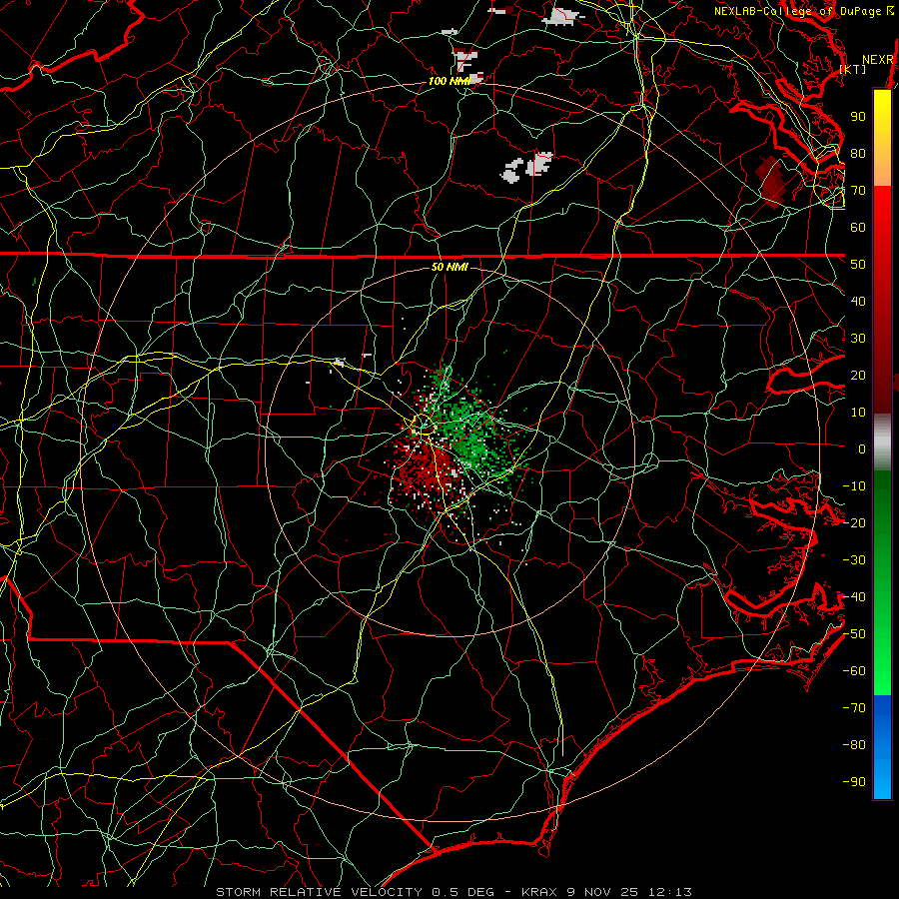Viewport: 899px width, 899px height.
Task: Click the -50 tick label on the velocity scale
Action: tap(854, 634)
